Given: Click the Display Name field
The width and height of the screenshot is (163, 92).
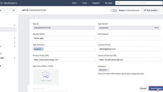Looking at the screenshot, I should [64, 38].
